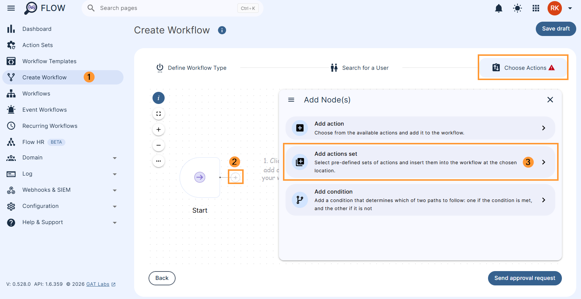Viewport: 581px width, 299px height.
Task: Open the Add Node(s) panel menu icon
Action: (291, 100)
